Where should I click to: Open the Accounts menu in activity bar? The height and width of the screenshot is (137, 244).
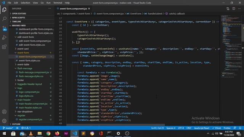pyautogui.click(x=4, y=112)
